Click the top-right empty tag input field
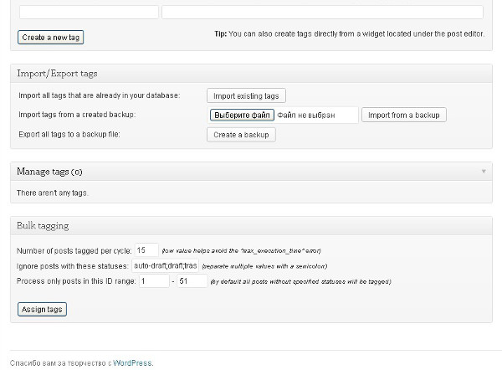The image size is (502, 370). point(322,13)
